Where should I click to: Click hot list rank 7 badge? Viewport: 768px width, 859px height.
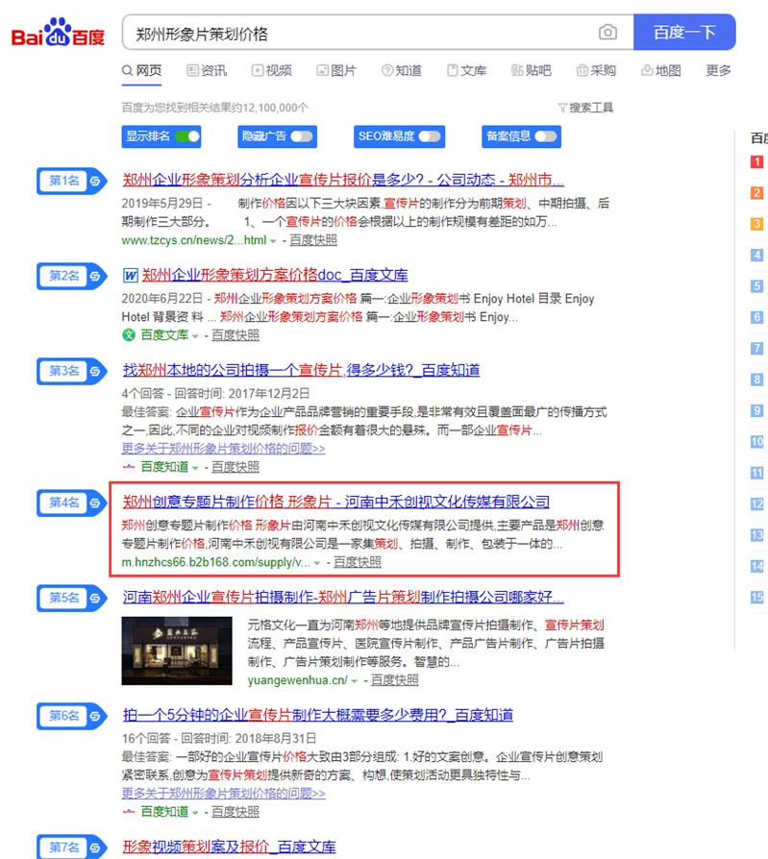(757, 349)
